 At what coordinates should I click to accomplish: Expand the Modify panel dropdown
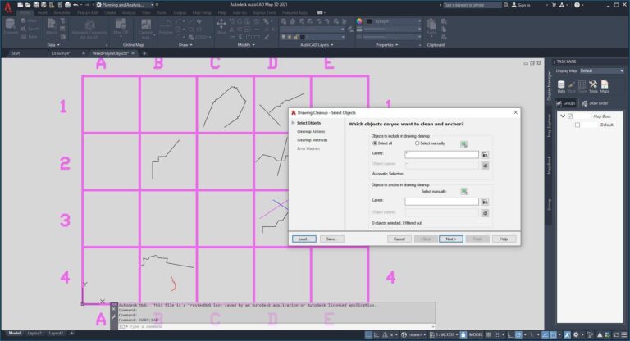pos(246,45)
